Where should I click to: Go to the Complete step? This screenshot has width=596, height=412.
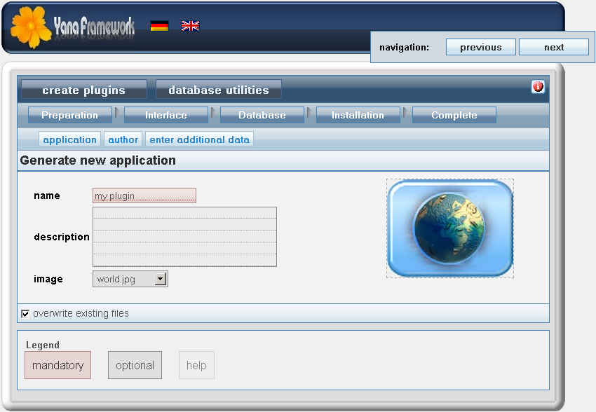(454, 115)
